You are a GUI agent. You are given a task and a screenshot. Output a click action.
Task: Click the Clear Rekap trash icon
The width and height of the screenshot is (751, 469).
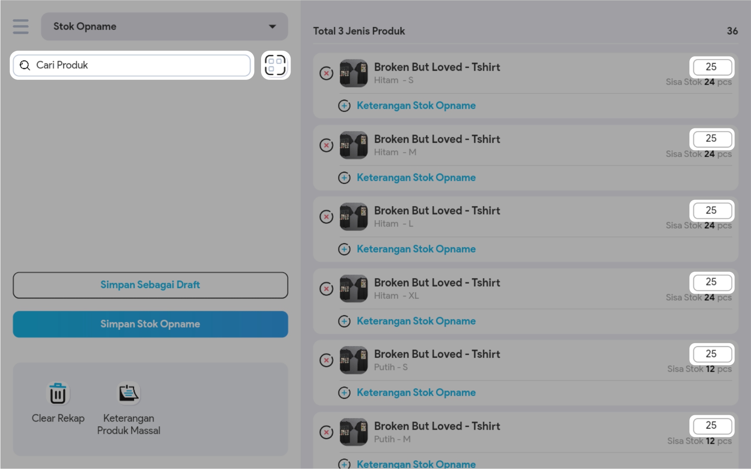[58, 394]
